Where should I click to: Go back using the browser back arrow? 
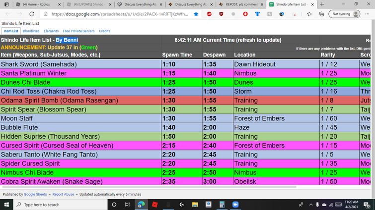coord(7,14)
